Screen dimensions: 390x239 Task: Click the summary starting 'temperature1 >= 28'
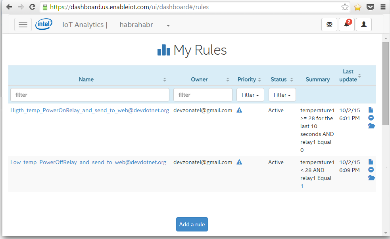(x=317, y=130)
